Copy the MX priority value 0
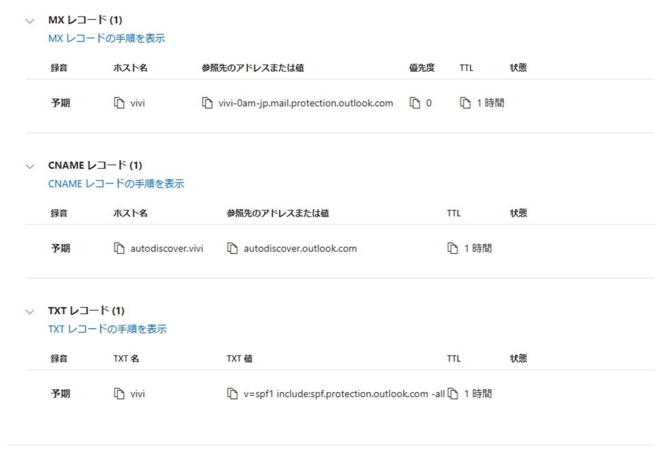The height and width of the screenshot is (451, 671). click(x=415, y=103)
